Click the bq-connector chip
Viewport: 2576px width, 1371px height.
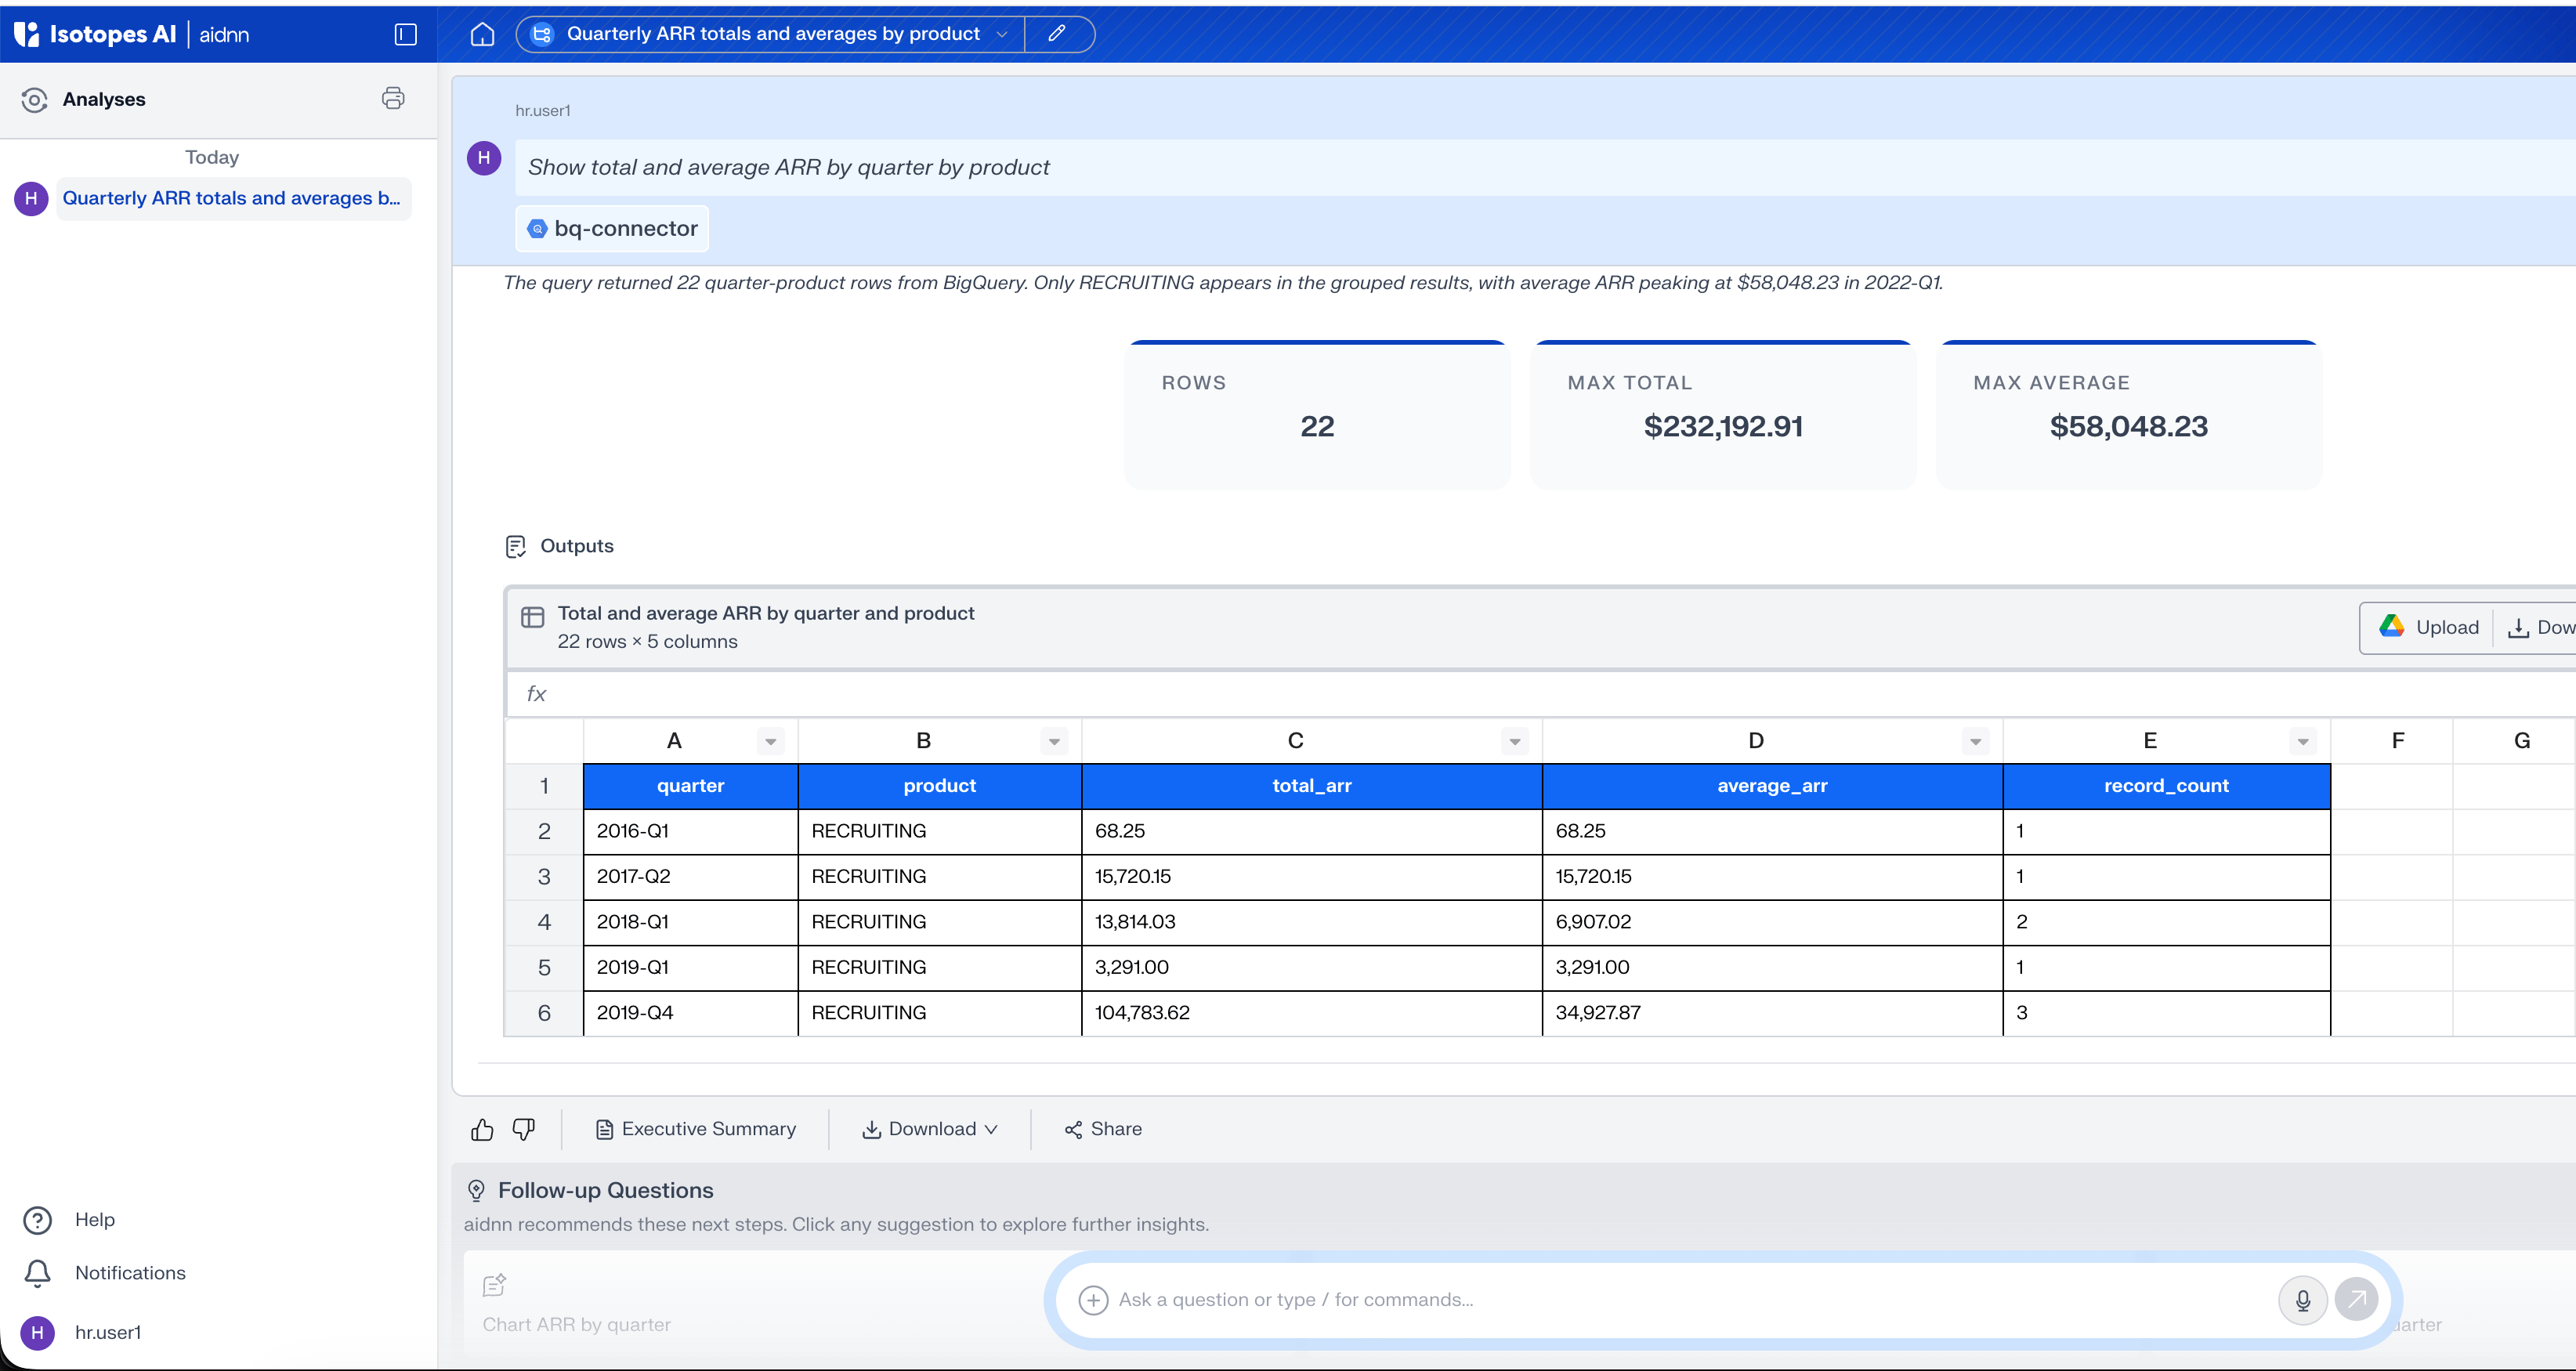coord(612,229)
